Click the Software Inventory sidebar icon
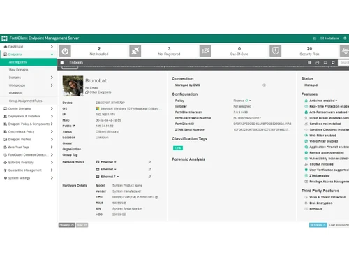Viewport: 349px width, 262px height. point(6,162)
